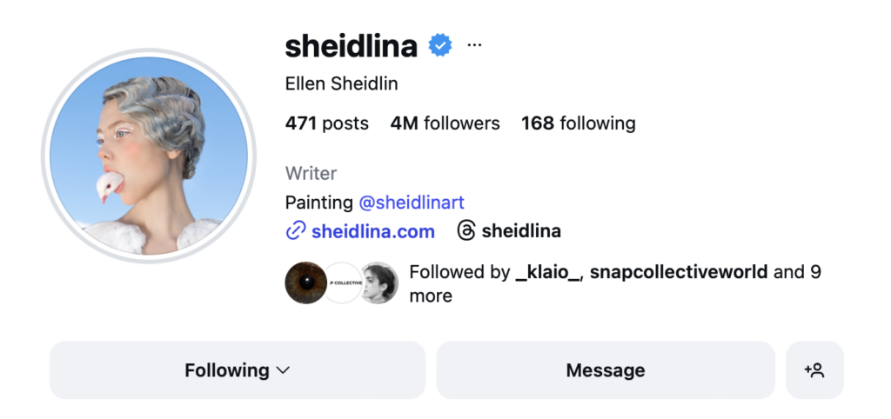This screenshot has width=891, height=419.
Task: View the 4M followers list
Action: (445, 123)
